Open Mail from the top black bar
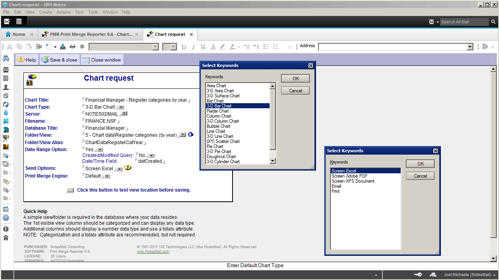499x280 pixels. [x=7, y=21]
